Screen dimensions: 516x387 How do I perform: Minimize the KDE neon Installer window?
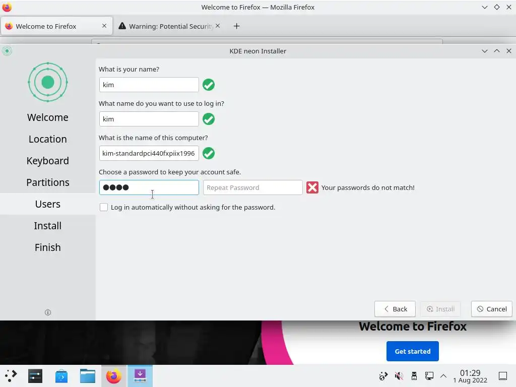click(484, 51)
